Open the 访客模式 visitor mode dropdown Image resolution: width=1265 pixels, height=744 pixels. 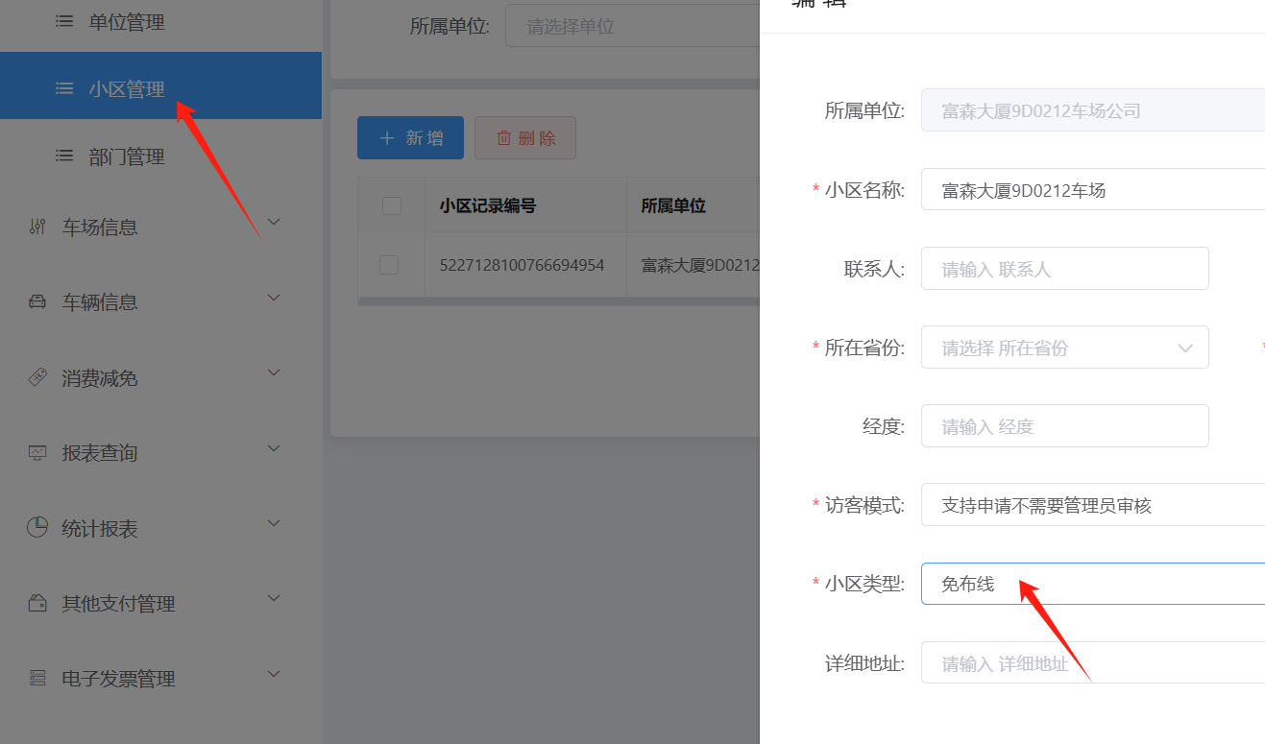pyautogui.click(x=1093, y=505)
